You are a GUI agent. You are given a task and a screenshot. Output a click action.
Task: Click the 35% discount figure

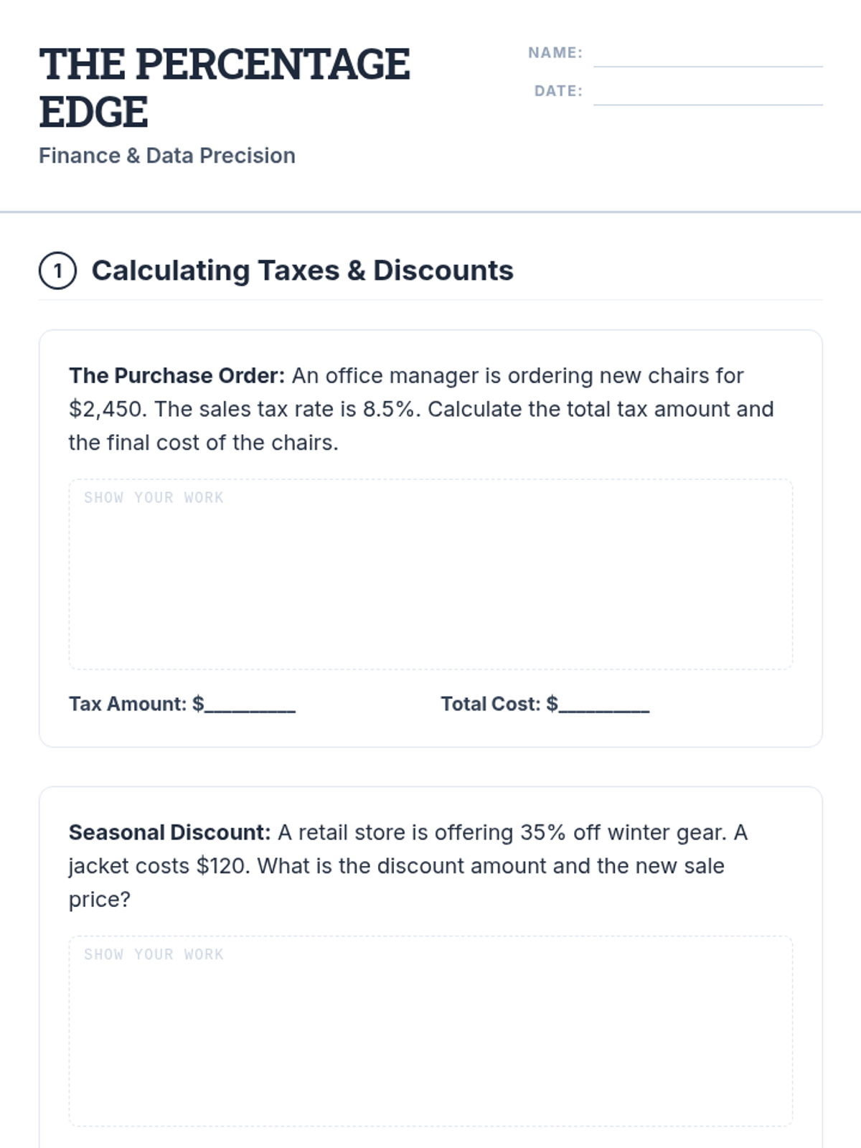point(543,832)
